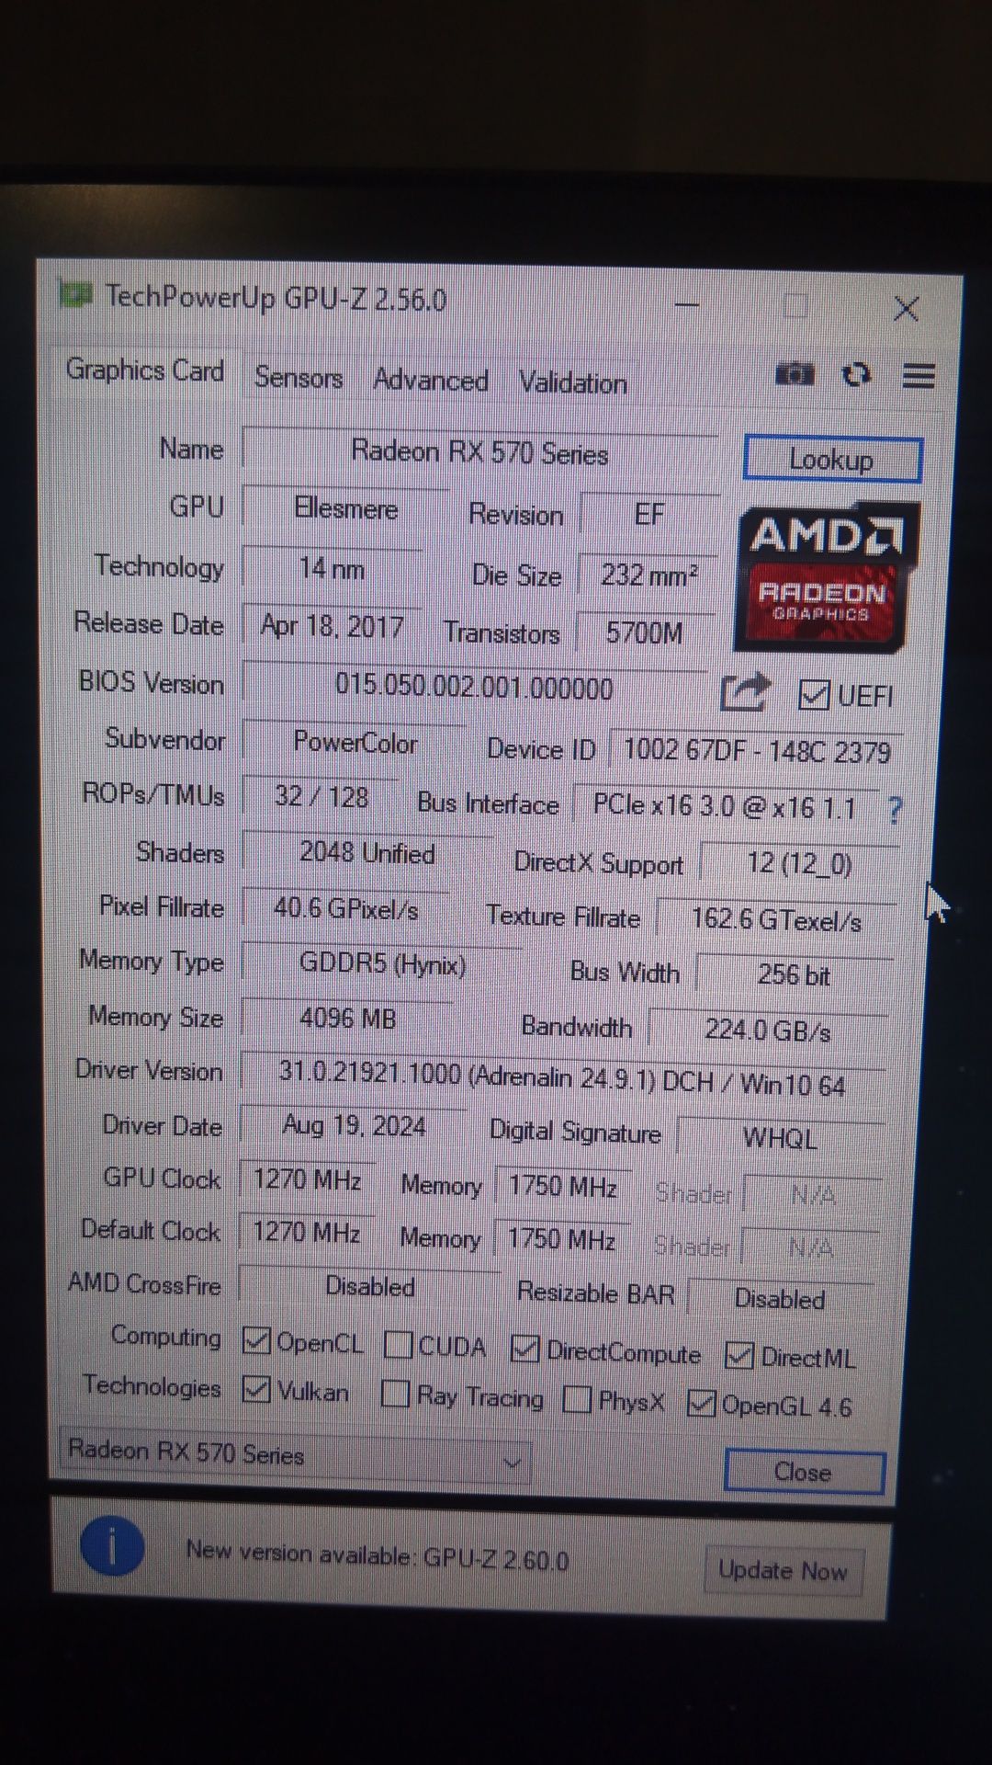
Task: Click the Close button
Action: click(x=804, y=1472)
